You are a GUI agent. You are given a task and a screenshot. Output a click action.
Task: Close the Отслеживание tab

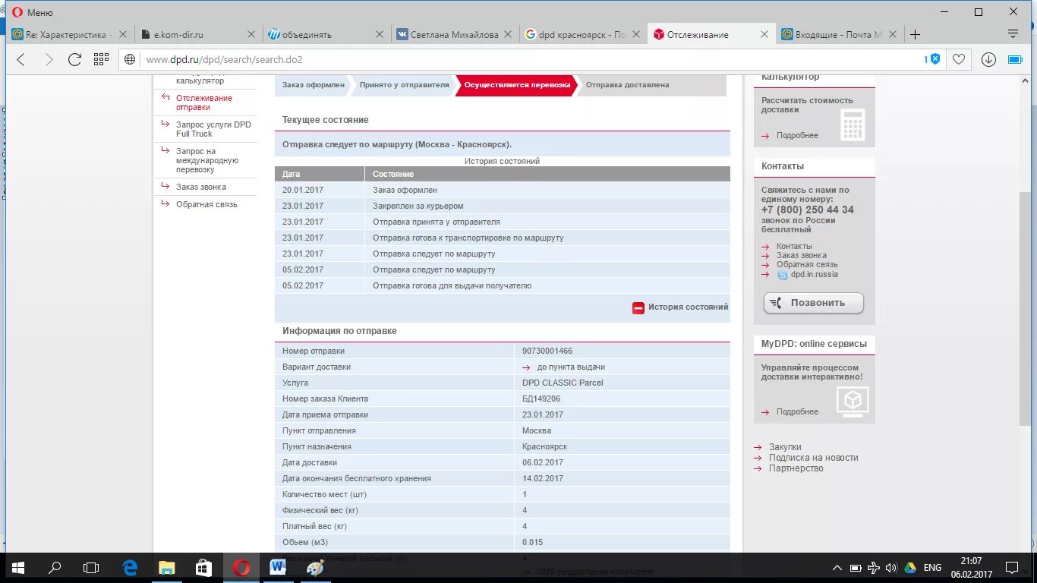(764, 34)
